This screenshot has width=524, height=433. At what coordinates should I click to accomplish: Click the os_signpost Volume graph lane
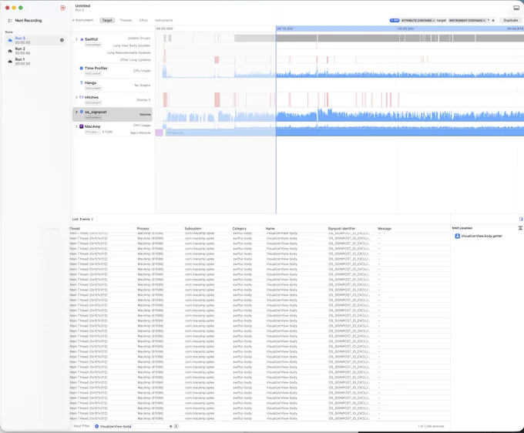(x=340, y=115)
